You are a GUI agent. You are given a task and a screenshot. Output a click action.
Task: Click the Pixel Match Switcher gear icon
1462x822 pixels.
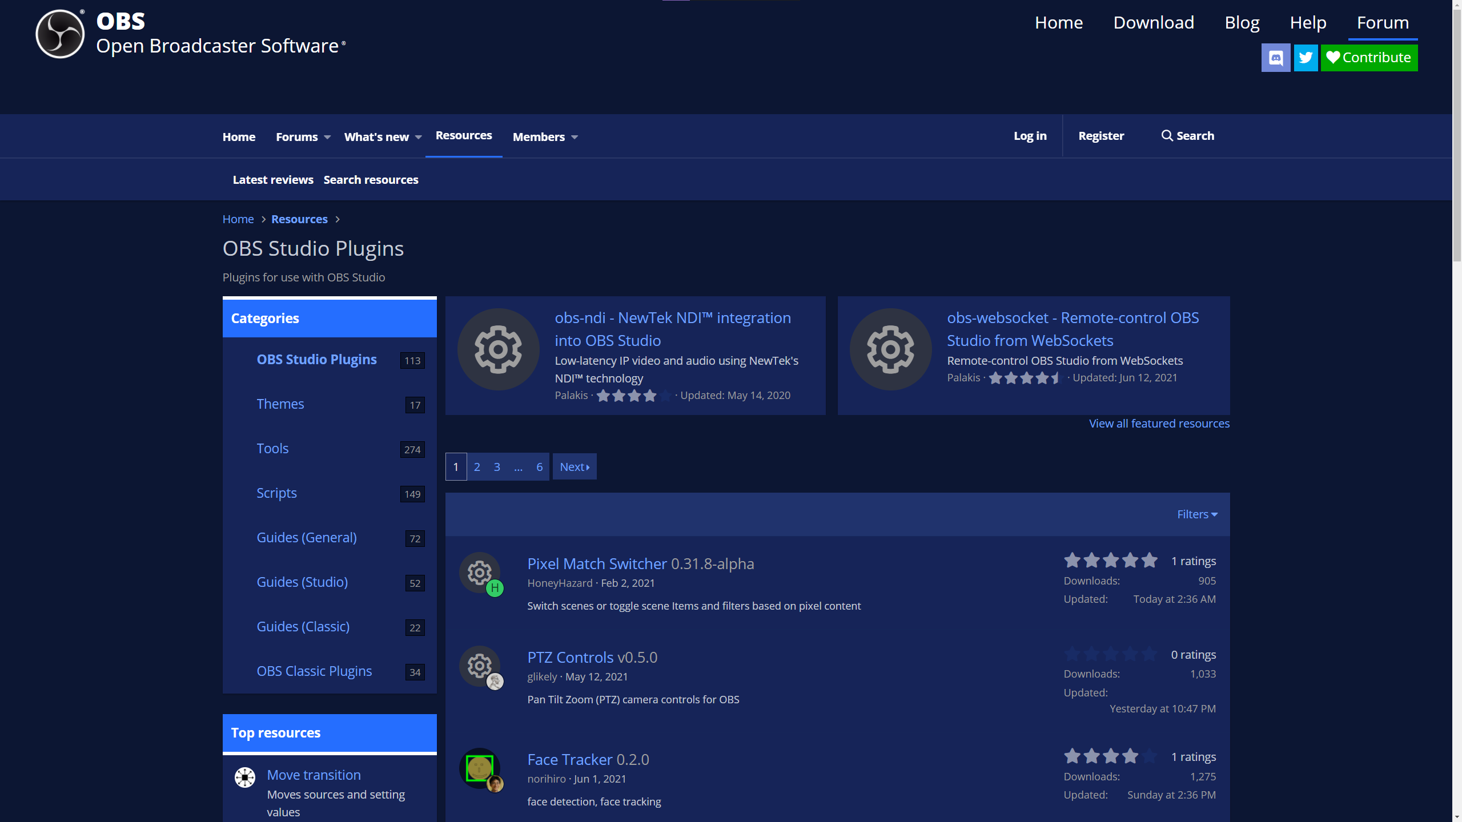pos(479,571)
